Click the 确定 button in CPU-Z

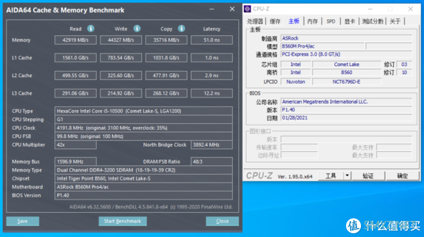402,176
